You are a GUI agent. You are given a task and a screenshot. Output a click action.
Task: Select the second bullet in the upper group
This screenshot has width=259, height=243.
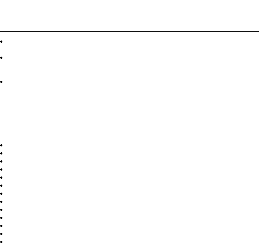[x=1, y=58]
